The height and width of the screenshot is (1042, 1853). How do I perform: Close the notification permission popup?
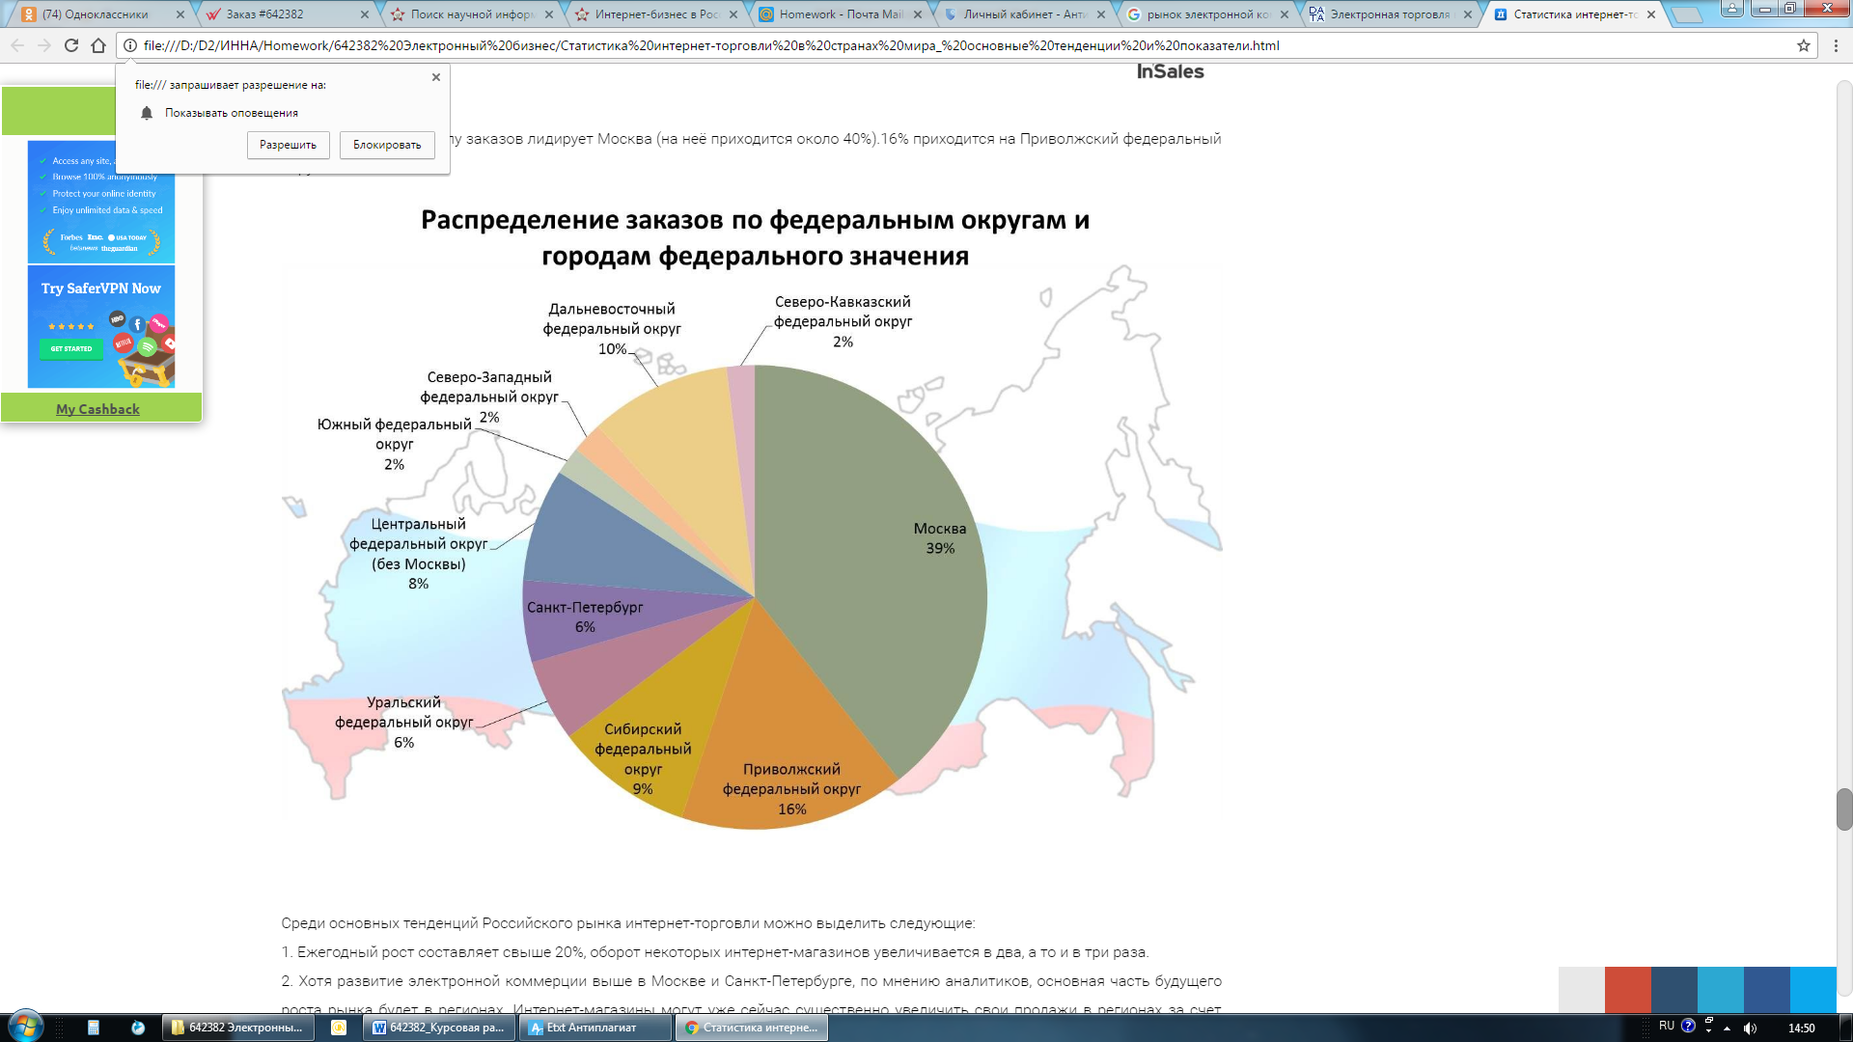point(436,77)
